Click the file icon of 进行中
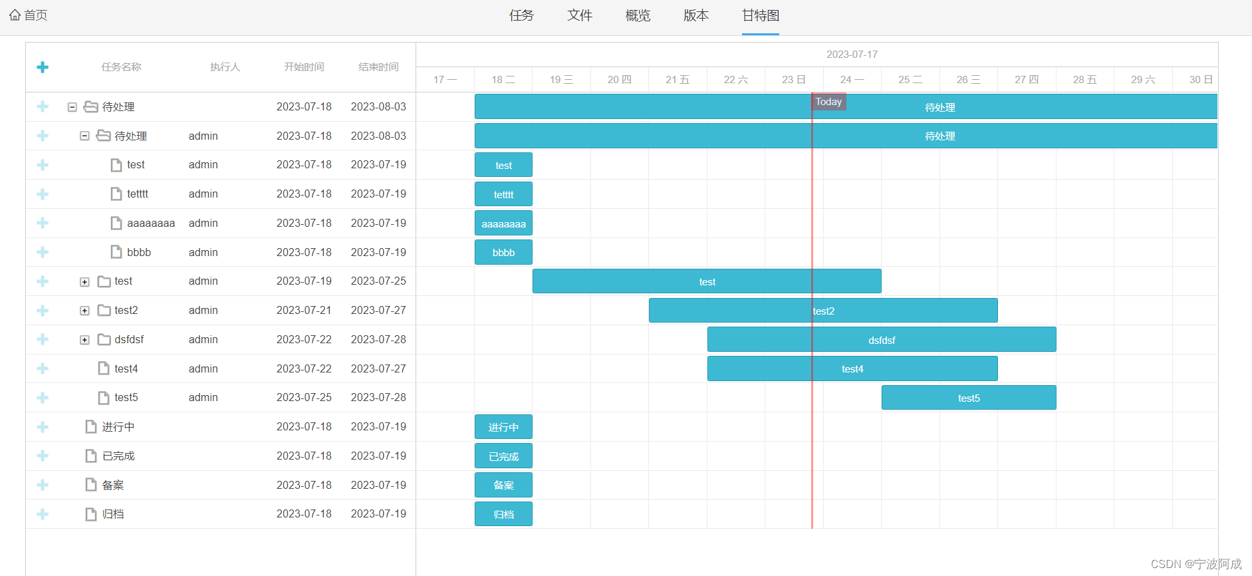The height and width of the screenshot is (576, 1252). (x=91, y=427)
